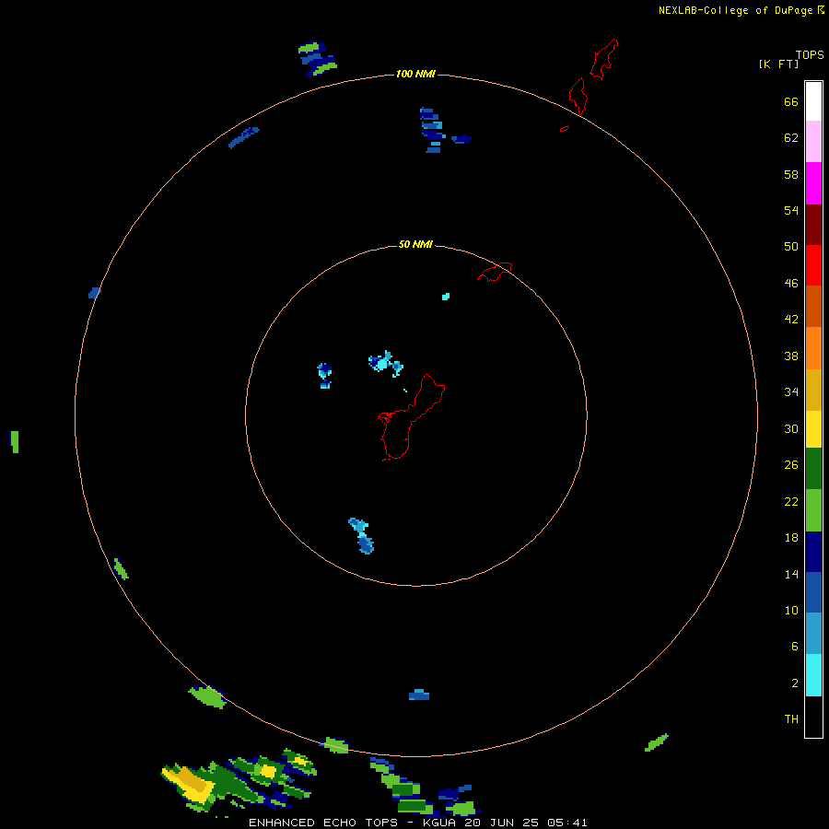The image size is (829, 829).
Task: Click the legend value "58"
Action: point(791,174)
